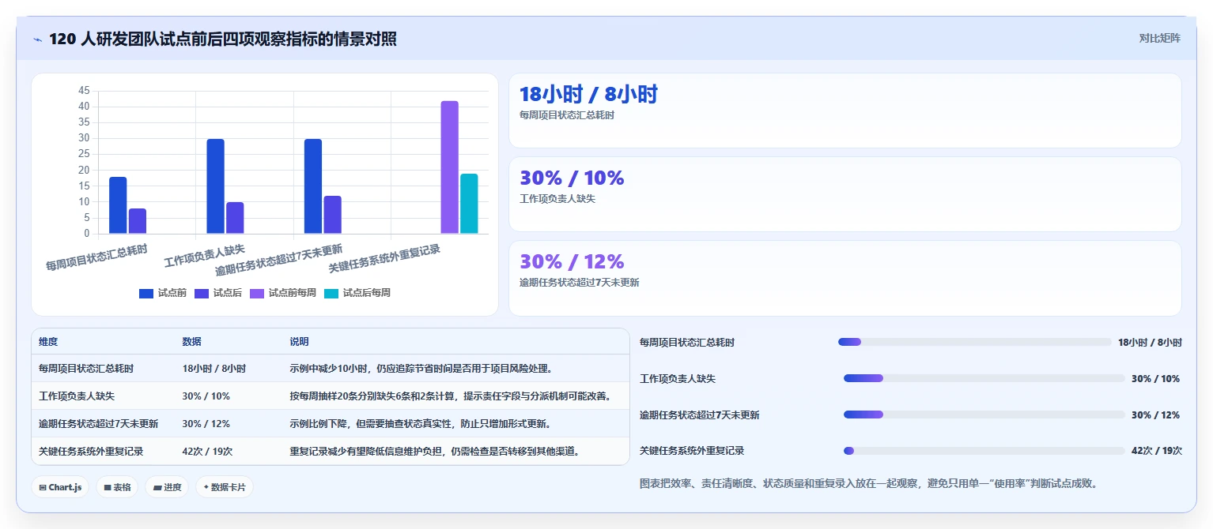Click the 工作项负责人缺失 x-axis label

click(x=205, y=256)
